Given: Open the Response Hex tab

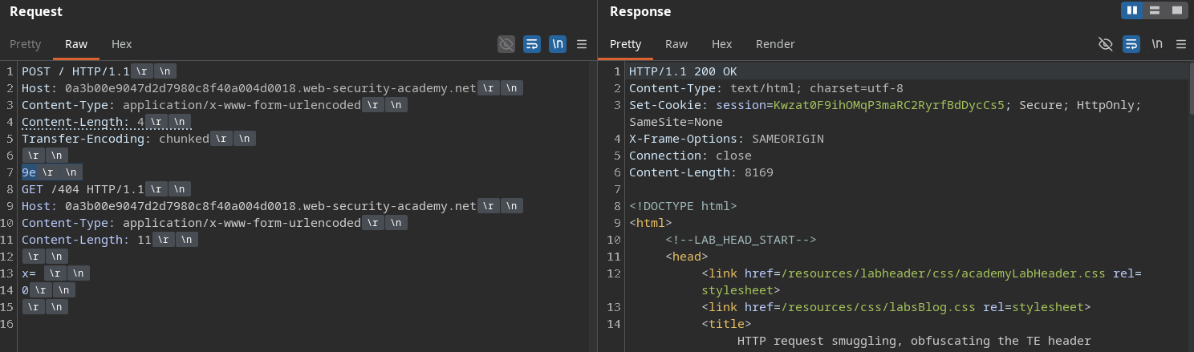Looking at the screenshot, I should click(721, 44).
